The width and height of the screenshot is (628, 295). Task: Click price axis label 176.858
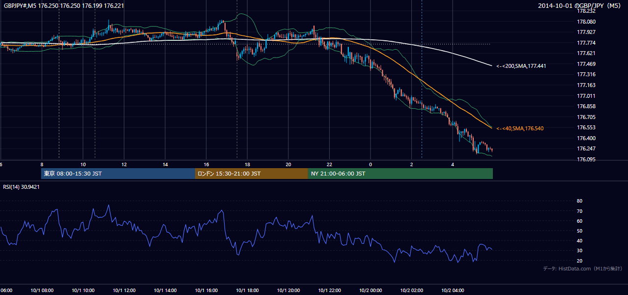pos(586,106)
